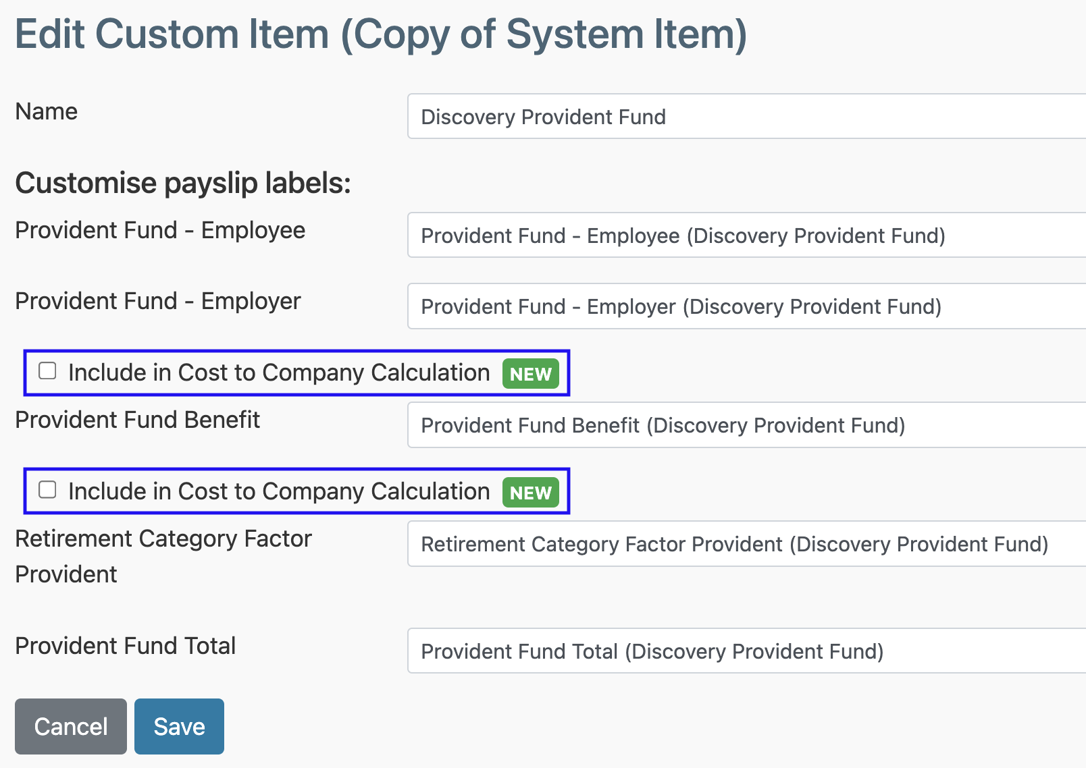Click the Name label beside the top input

46,111
